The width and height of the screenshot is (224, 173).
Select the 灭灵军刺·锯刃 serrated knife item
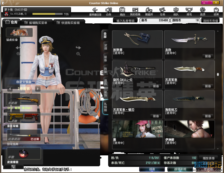137,105
